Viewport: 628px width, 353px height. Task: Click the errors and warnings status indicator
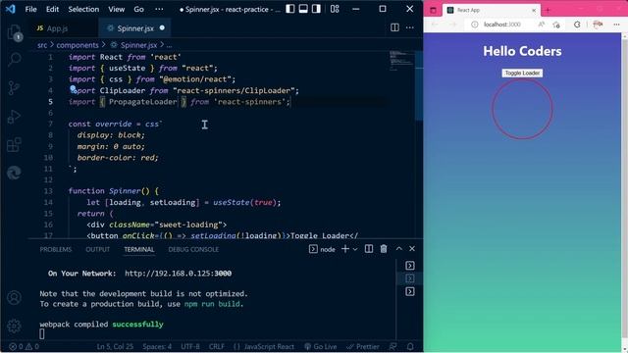[x=24, y=346]
